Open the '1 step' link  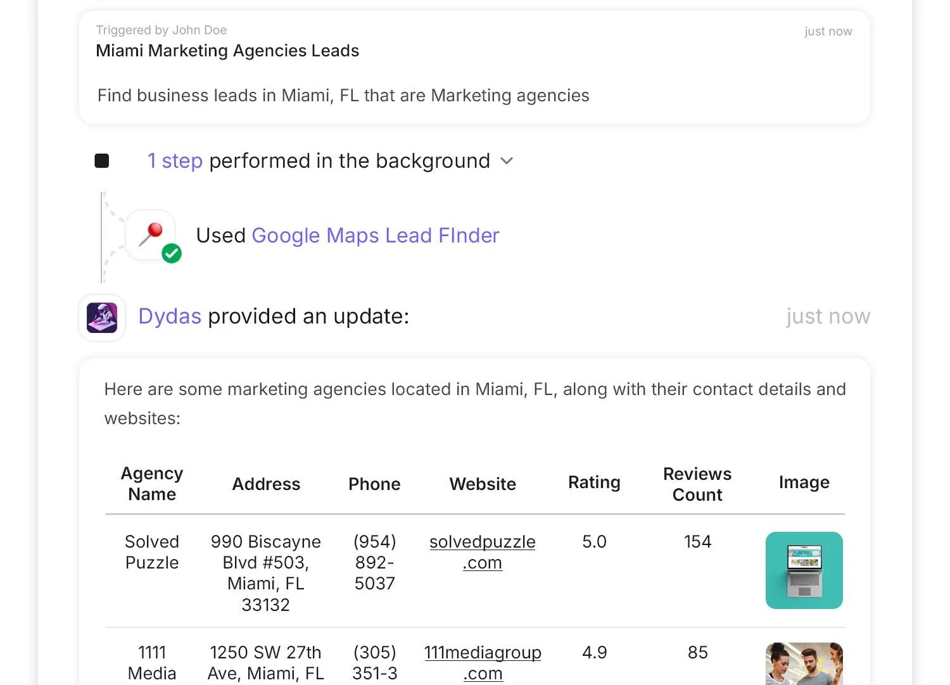coord(175,161)
